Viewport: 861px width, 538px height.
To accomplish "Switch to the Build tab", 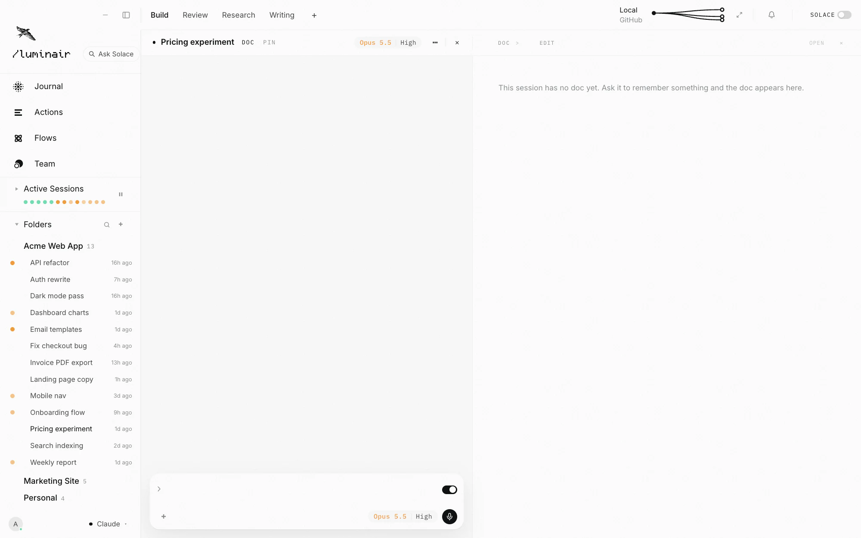I will tap(159, 15).
